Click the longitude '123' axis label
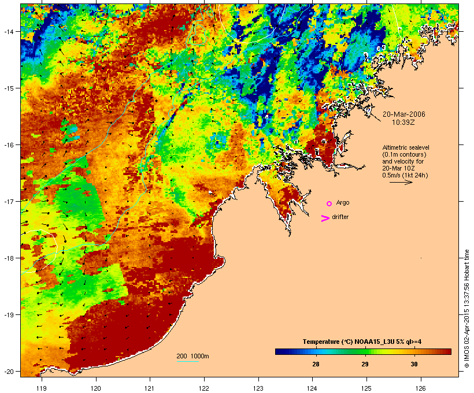The width and height of the screenshot is (474, 393). coord(258,388)
